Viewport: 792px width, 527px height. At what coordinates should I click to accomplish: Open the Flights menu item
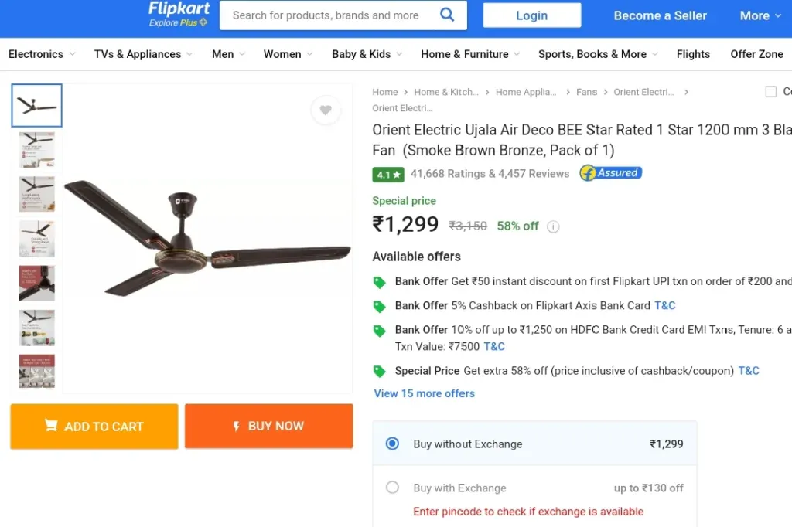pyautogui.click(x=693, y=54)
